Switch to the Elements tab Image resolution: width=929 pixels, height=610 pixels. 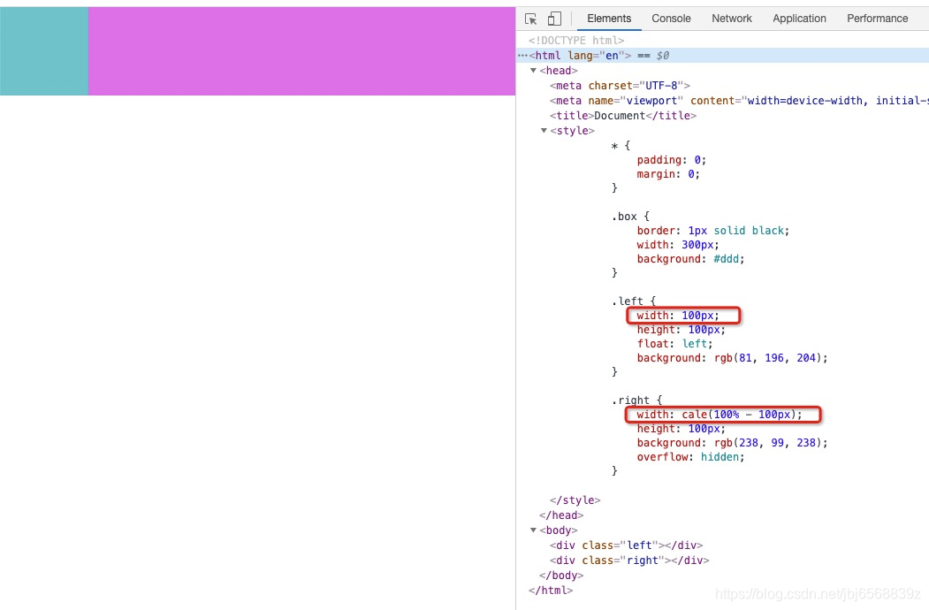click(x=609, y=19)
